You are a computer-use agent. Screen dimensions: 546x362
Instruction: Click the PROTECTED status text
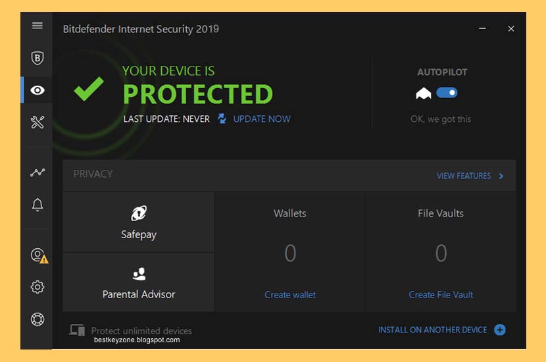198,94
